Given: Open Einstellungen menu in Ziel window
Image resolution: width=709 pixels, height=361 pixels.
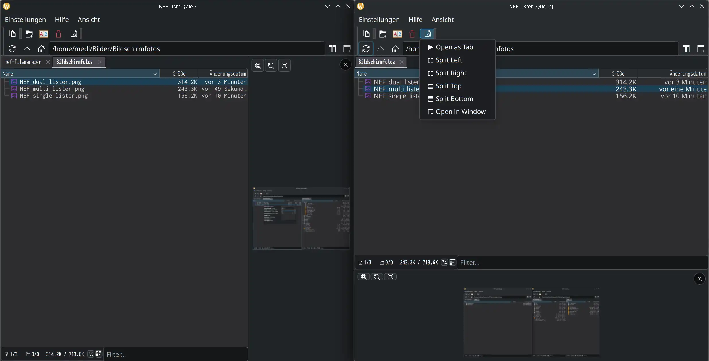Looking at the screenshot, I should 25,20.
